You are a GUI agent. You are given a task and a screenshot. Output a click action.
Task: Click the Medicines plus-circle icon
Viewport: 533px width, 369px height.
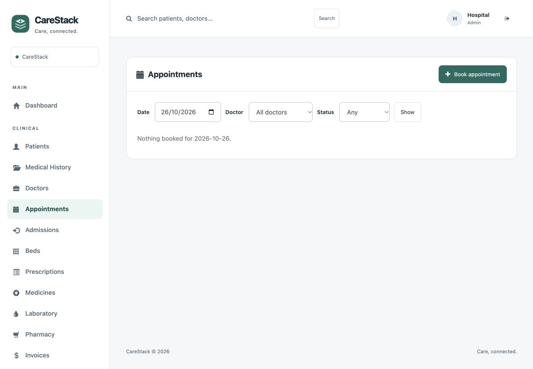pos(16,293)
